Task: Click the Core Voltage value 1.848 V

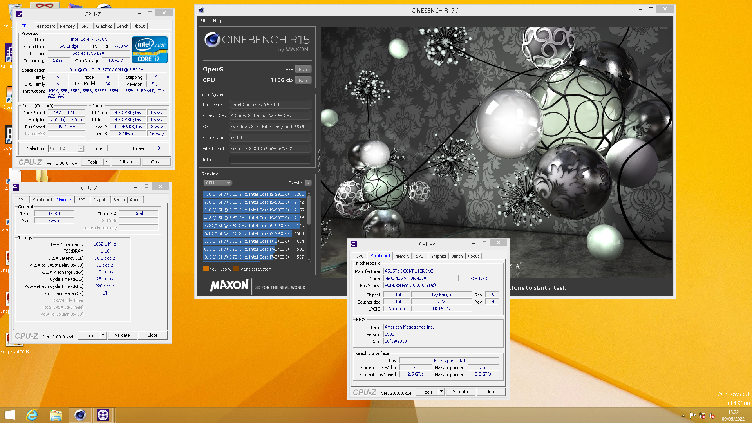Action: click(116, 60)
